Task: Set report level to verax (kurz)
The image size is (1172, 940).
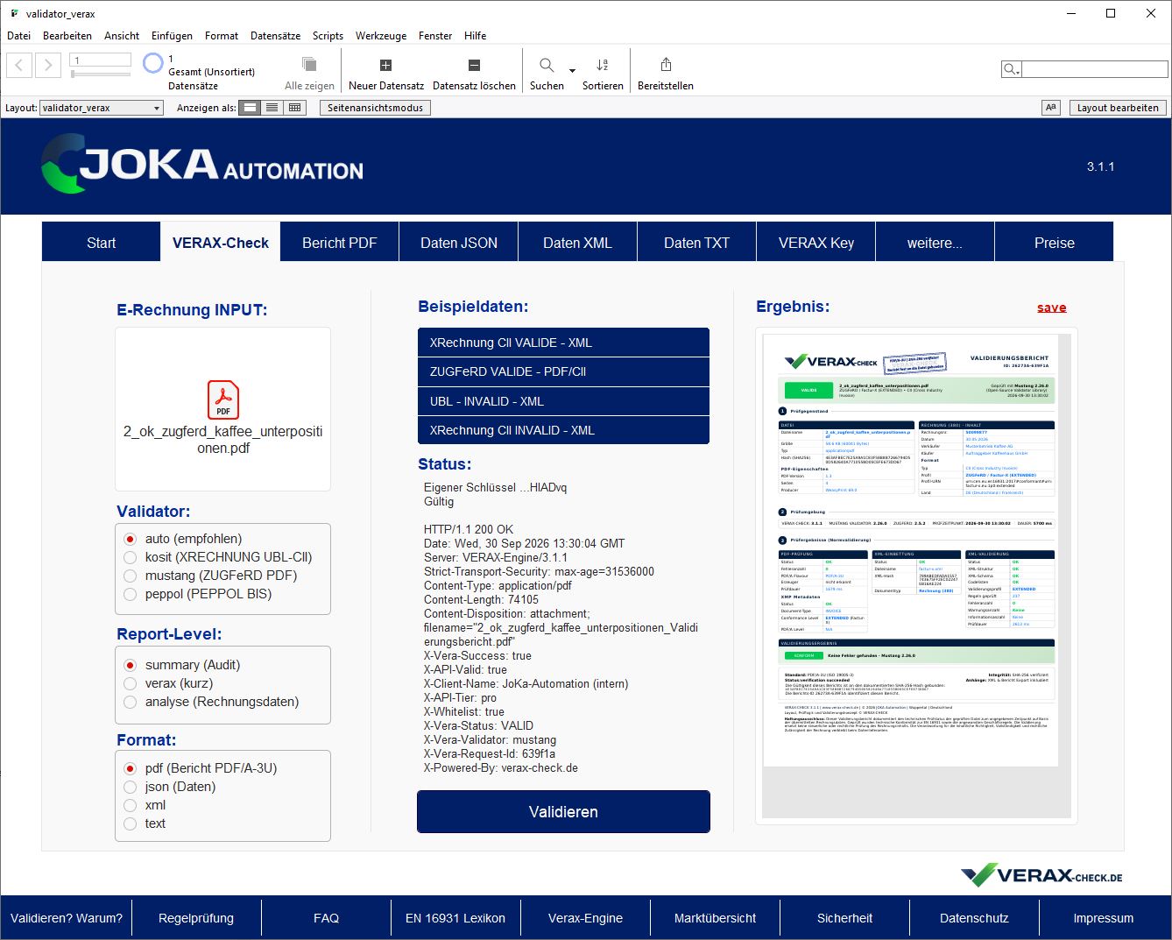Action: (131, 683)
